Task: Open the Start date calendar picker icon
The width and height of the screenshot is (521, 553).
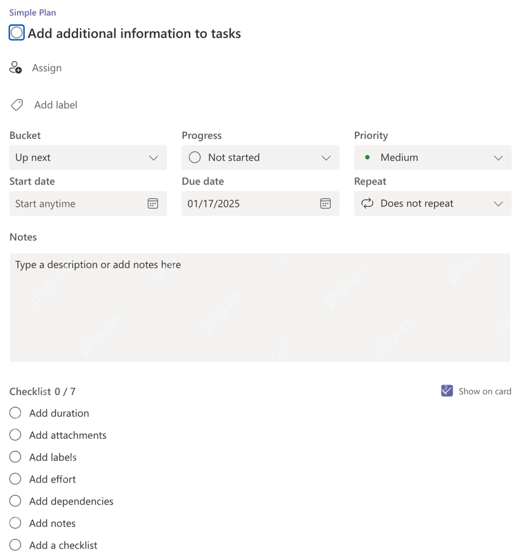Action: pyautogui.click(x=153, y=204)
